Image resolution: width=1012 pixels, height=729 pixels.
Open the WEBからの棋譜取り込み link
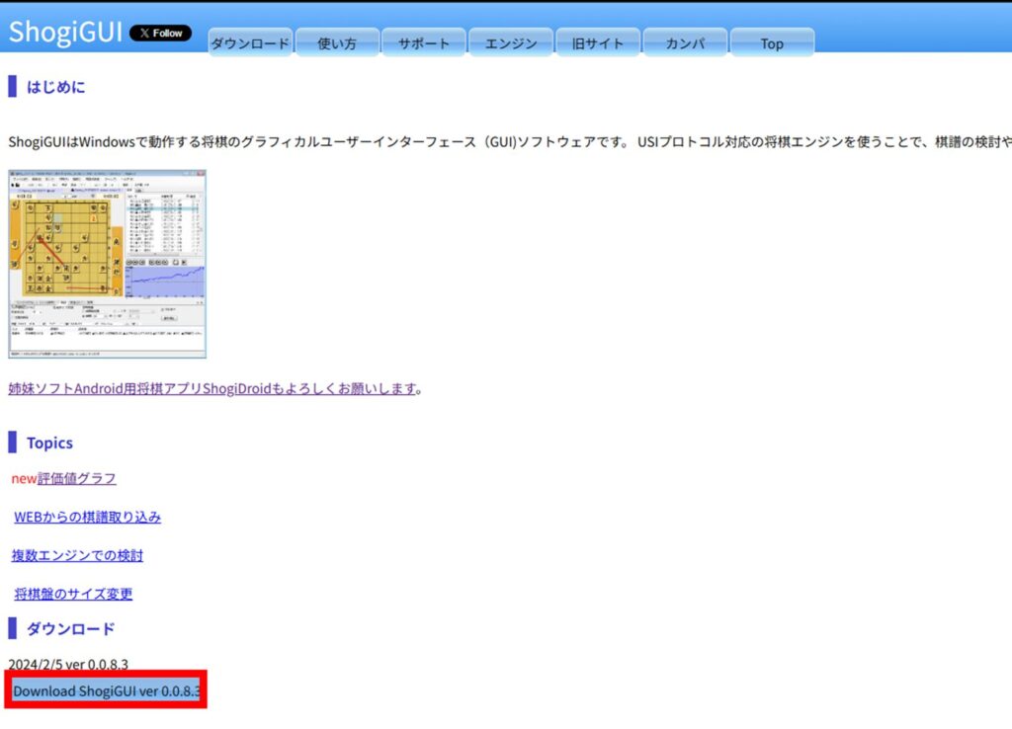pyautogui.click(x=88, y=517)
